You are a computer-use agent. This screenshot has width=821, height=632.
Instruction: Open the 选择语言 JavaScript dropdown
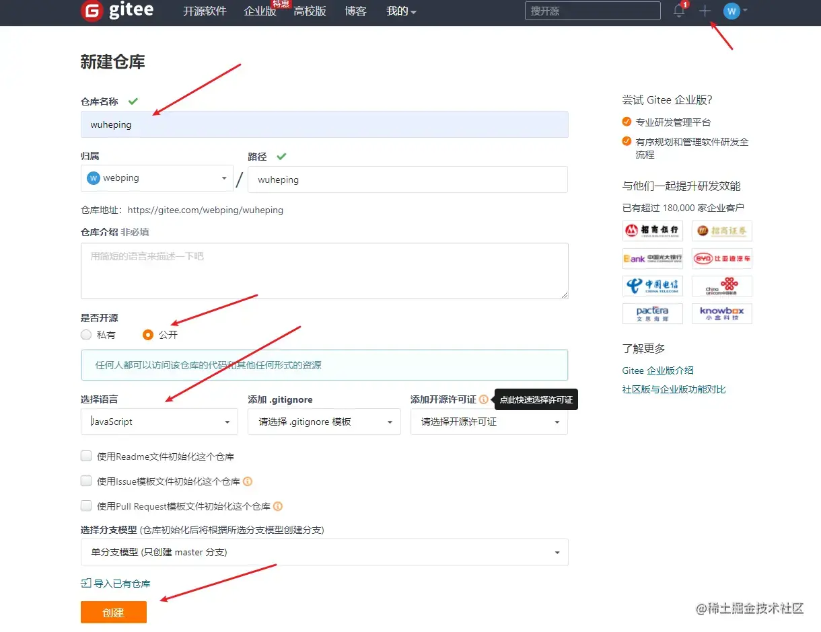159,422
